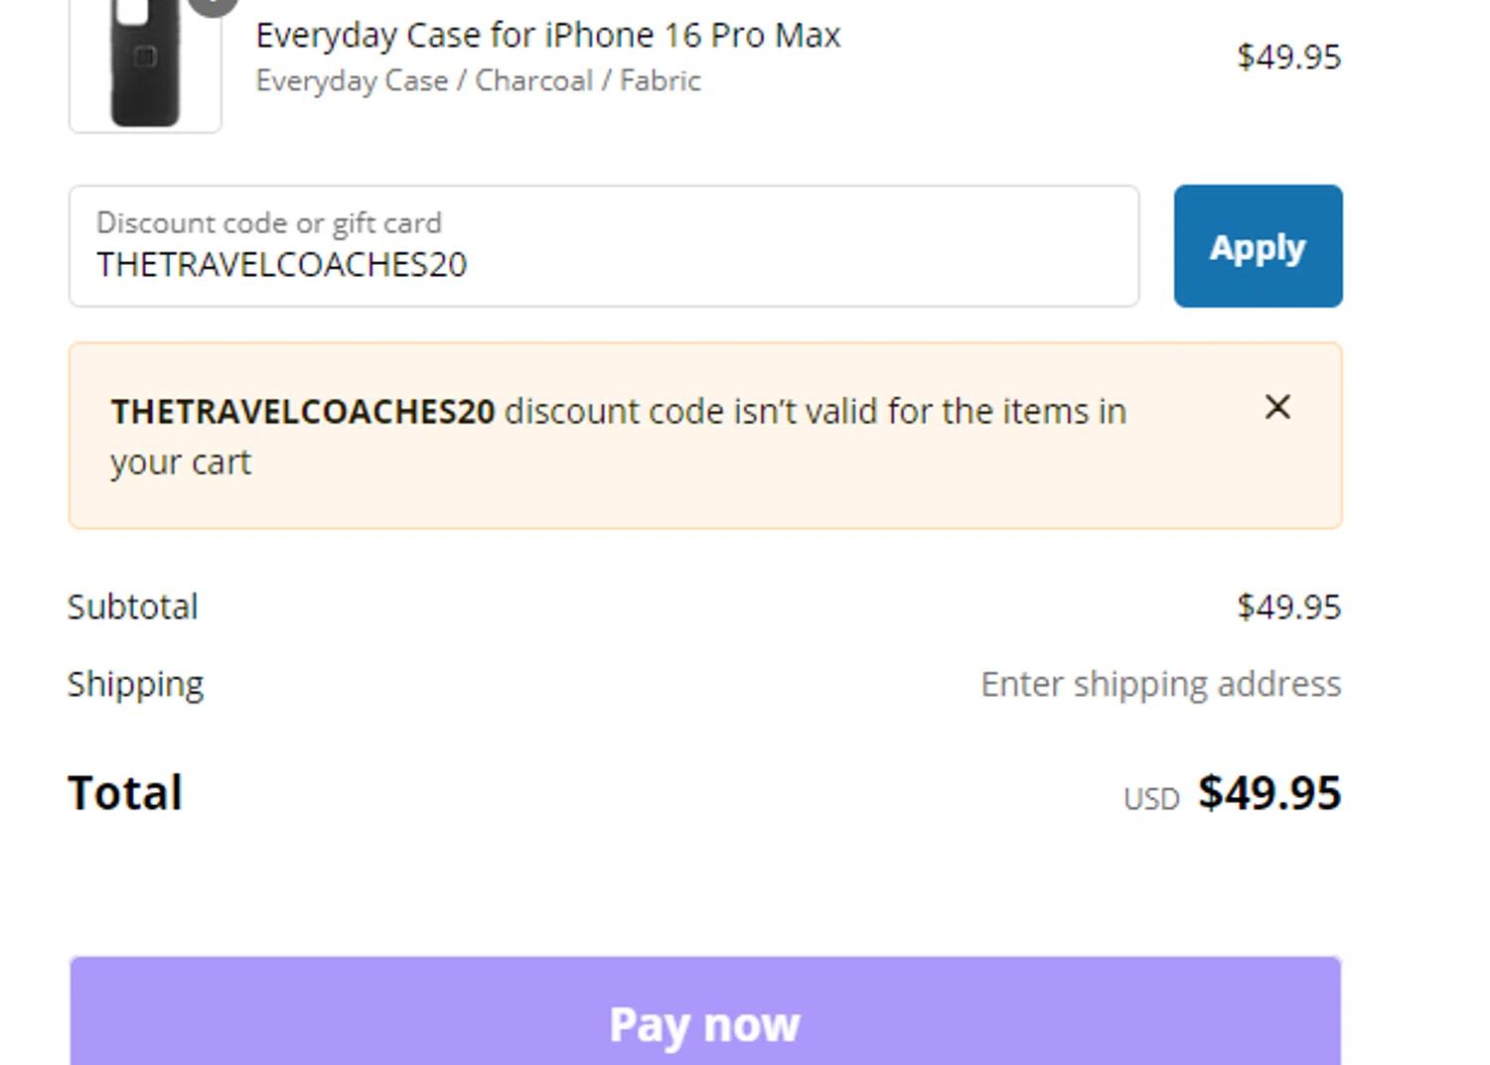Click the Subtotal amount value
This screenshot has height=1065, width=1490.
(1288, 606)
